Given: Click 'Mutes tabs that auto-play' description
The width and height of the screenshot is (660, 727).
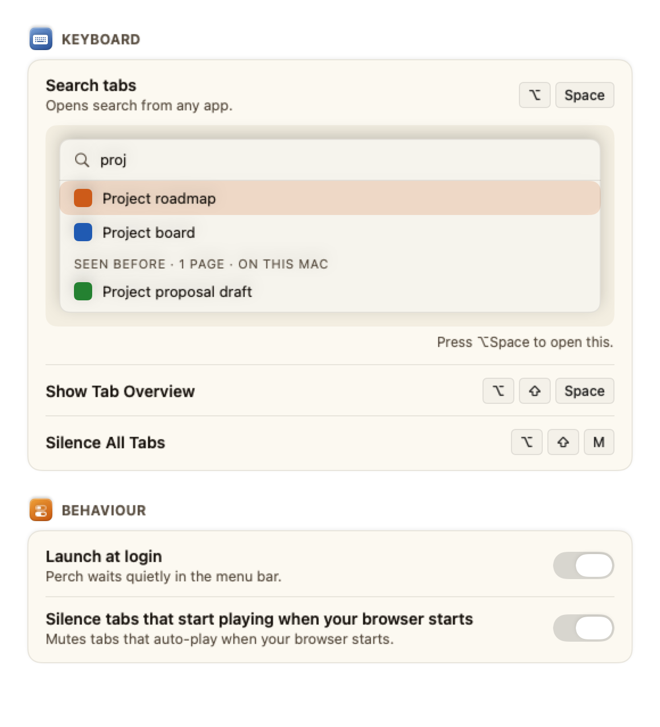Looking at the screenshot, I should pos(220,639).
